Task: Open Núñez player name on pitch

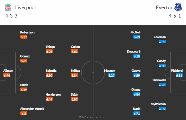Action: [75, 71]
